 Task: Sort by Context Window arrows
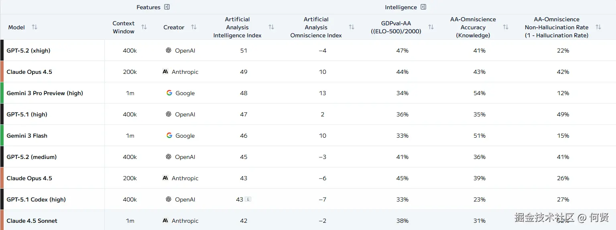pyautogui.click(x=144, y=27)
